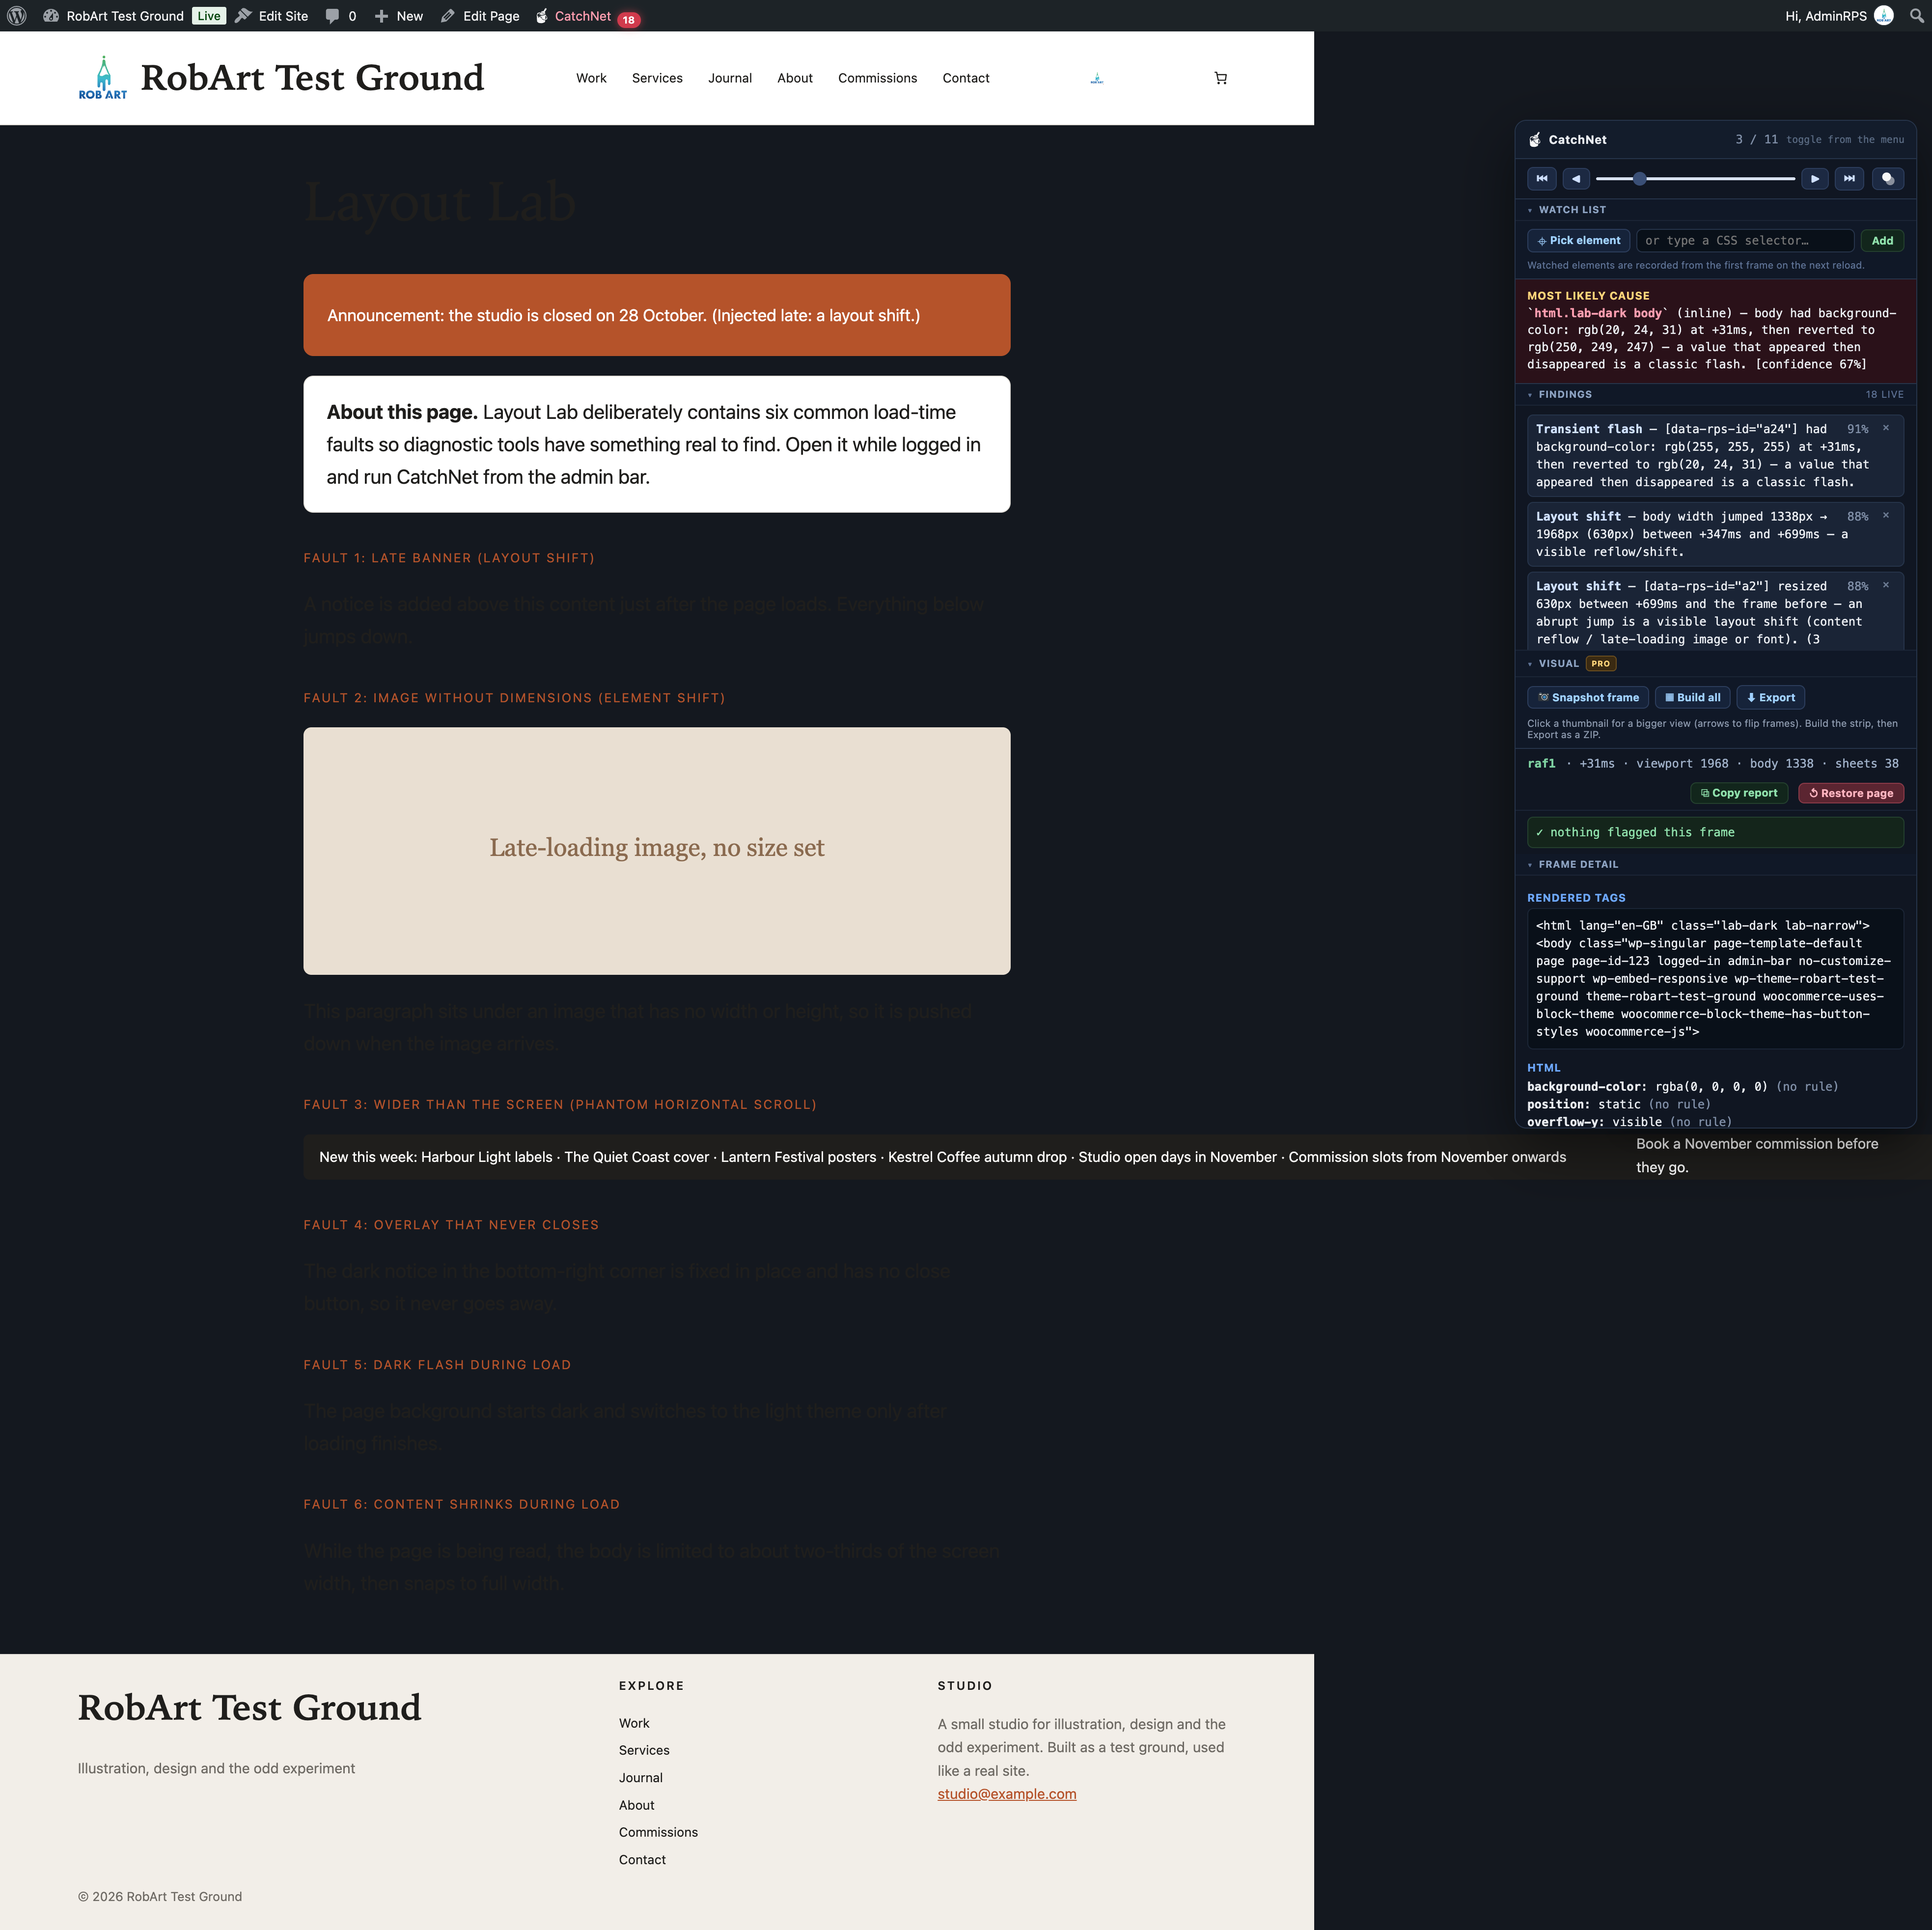Open Journal in header navigation
Image resolution: width=1932 pixels, height=1930 pixels.
pos(730,78)
